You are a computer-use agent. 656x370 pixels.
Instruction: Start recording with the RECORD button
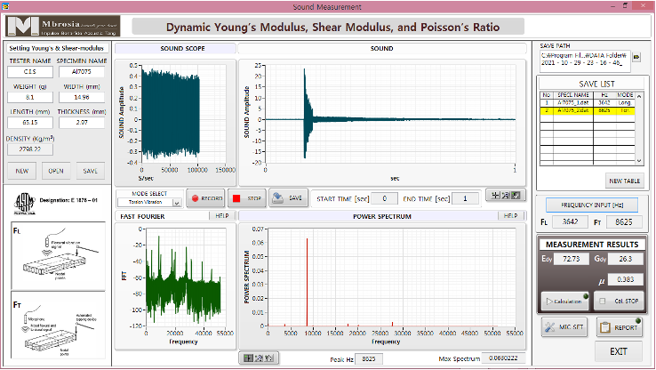point(207,197)
